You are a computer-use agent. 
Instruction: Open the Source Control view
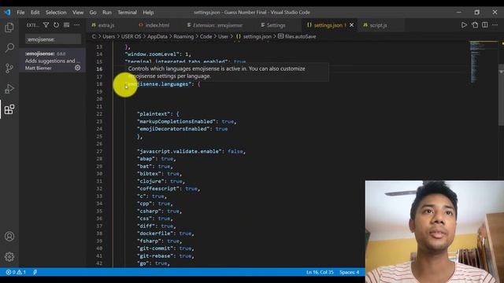pos(9,68)
